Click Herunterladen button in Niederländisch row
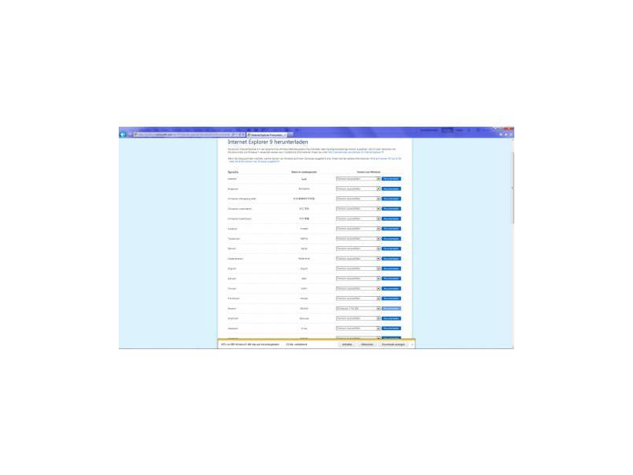 [391, 259]
